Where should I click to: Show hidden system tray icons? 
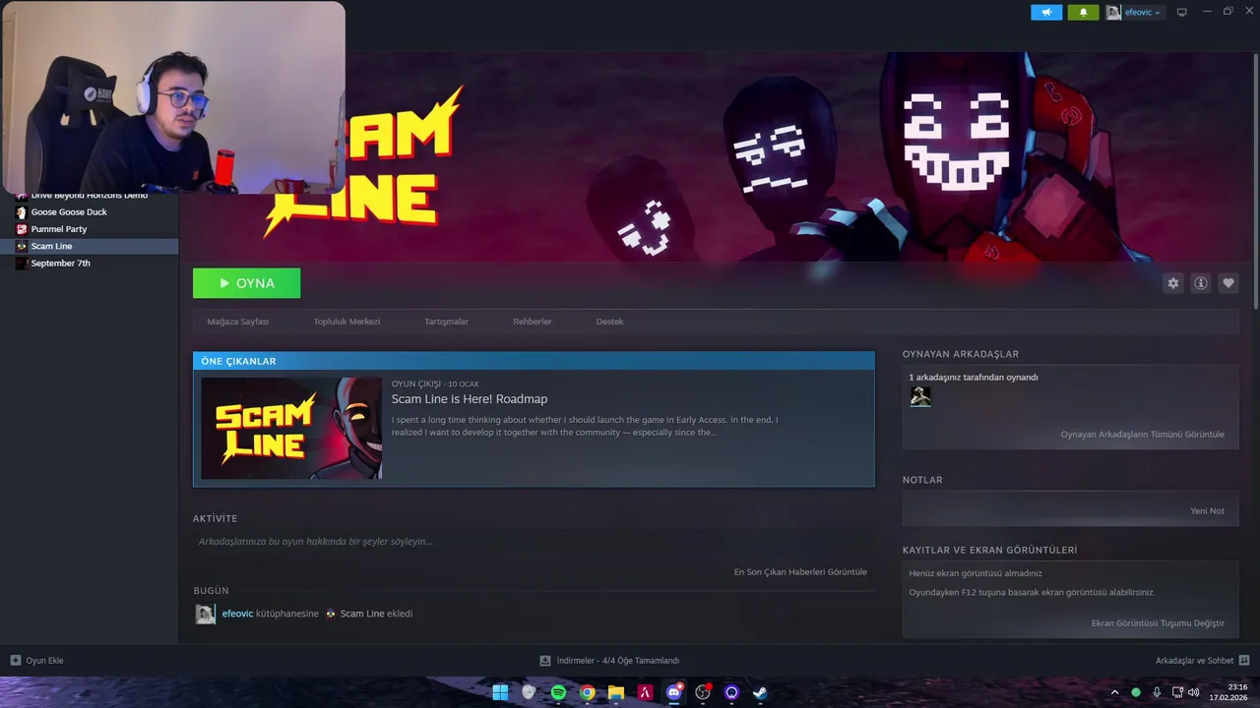click(1114, 692)
